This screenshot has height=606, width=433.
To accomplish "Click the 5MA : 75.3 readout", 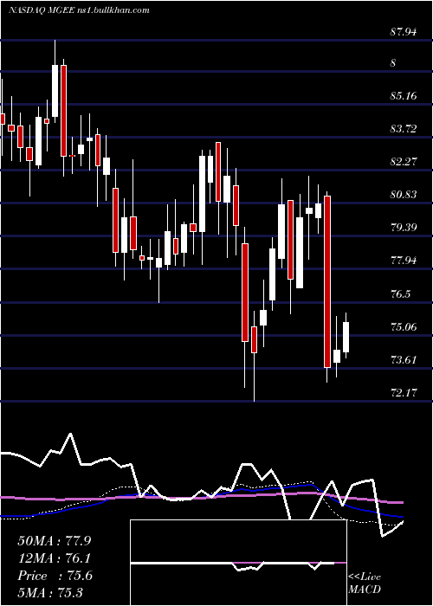I will [x=51, y=592].
